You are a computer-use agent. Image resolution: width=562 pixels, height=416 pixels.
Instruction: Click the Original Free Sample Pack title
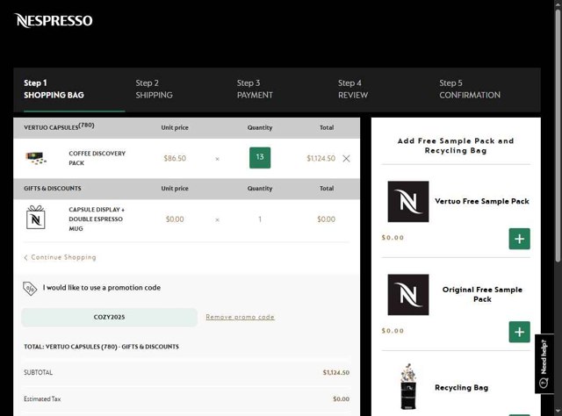(x=482, y=294)
